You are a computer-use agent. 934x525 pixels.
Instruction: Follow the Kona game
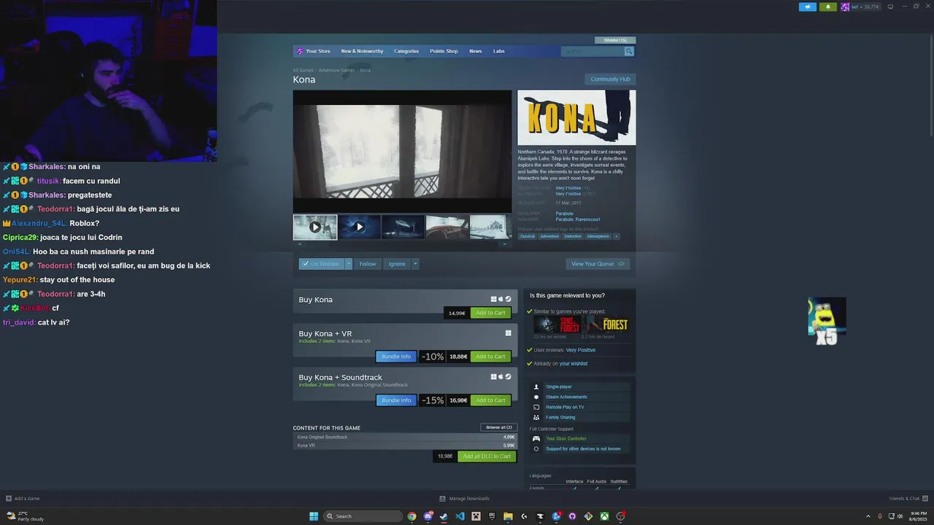pos(368,264)
